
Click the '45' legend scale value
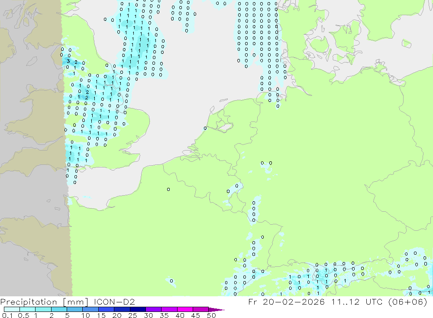pos(196,315)
